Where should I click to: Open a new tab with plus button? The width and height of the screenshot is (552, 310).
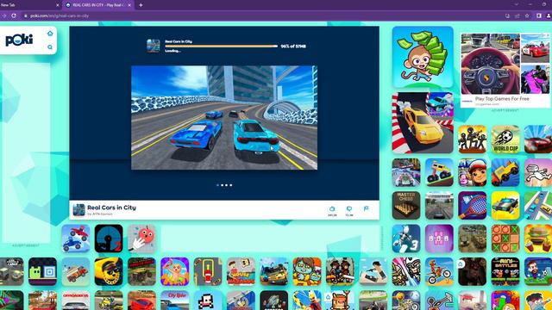pyautogui.click(x=141, y=5)
